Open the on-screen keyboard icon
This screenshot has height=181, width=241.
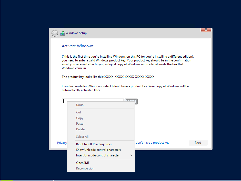point(131,101)
